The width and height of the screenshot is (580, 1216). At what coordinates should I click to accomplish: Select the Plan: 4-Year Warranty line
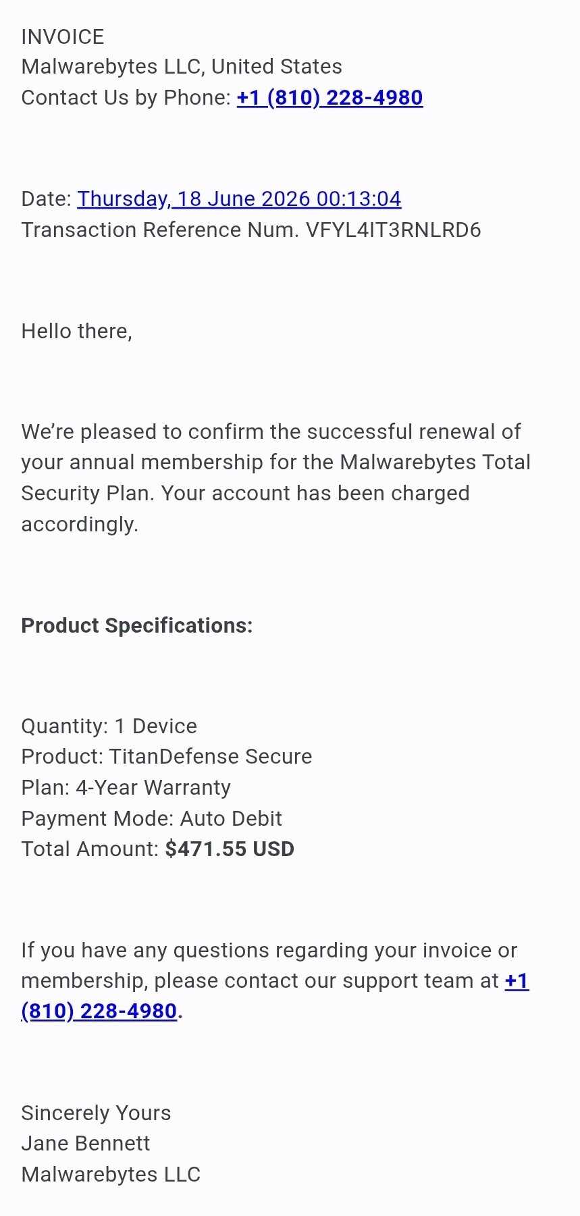[126, 788]
